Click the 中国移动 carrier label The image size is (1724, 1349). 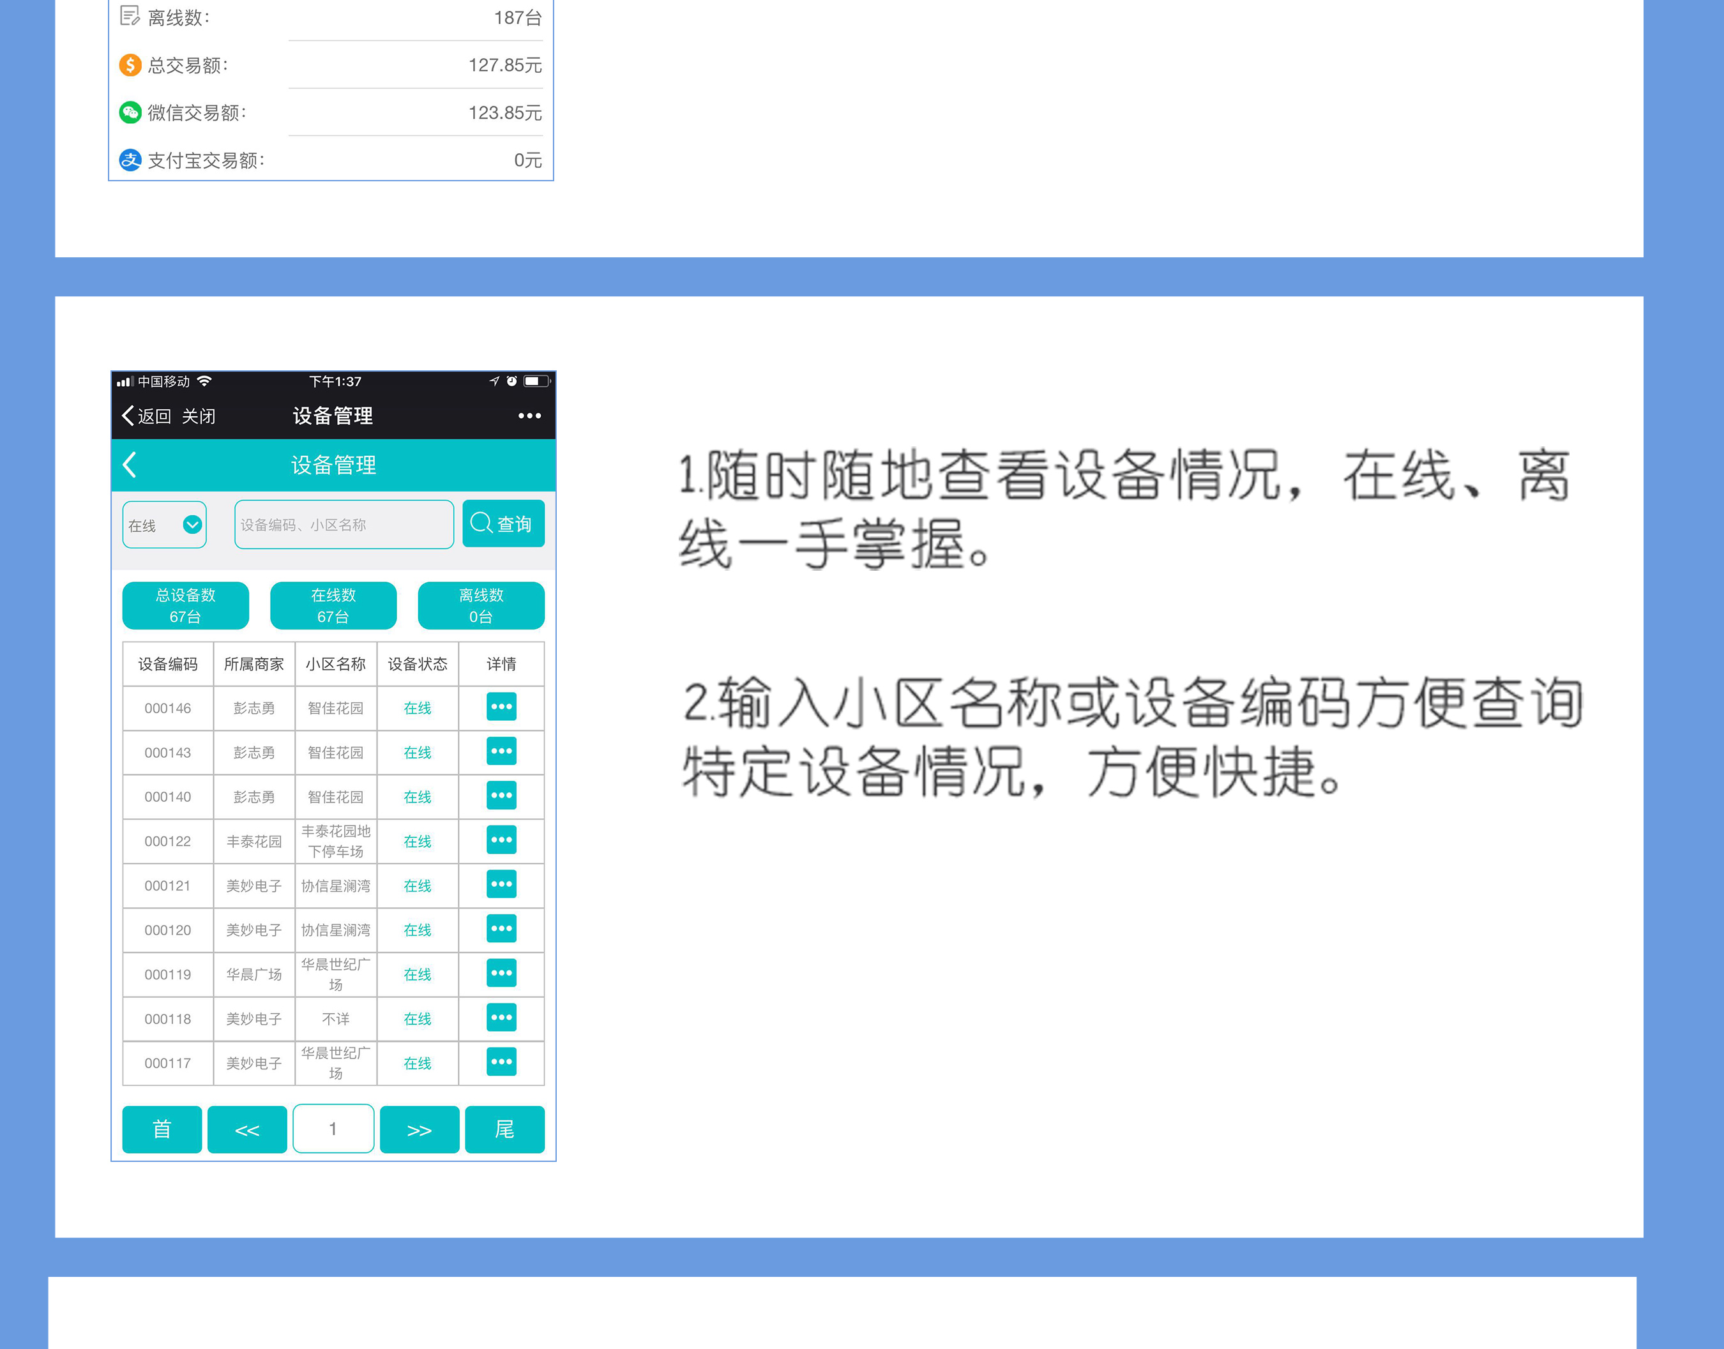click(x=164, y=381)
